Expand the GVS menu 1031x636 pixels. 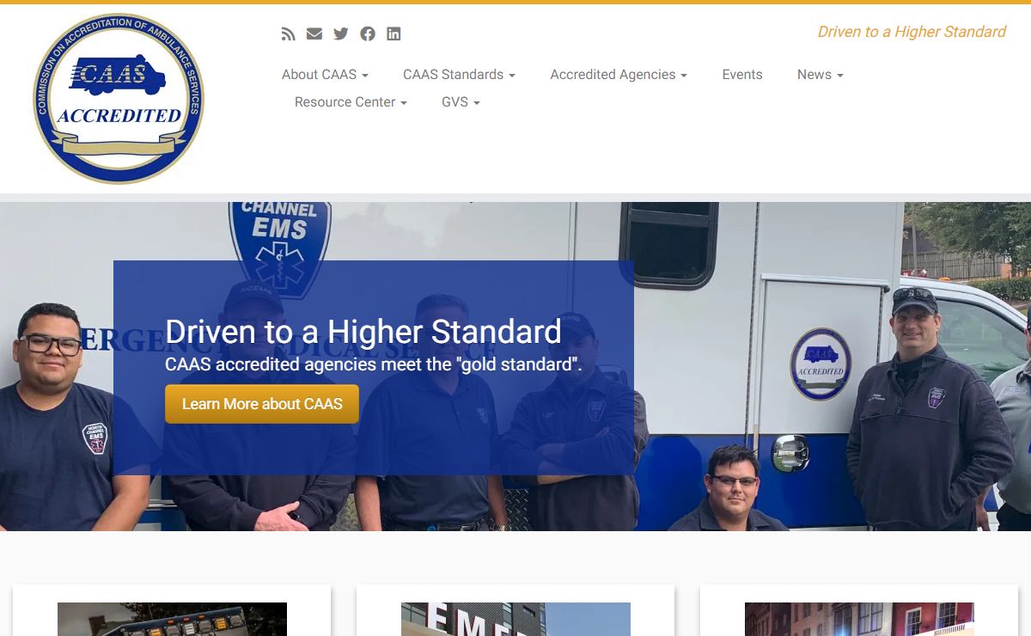(461, 102)
